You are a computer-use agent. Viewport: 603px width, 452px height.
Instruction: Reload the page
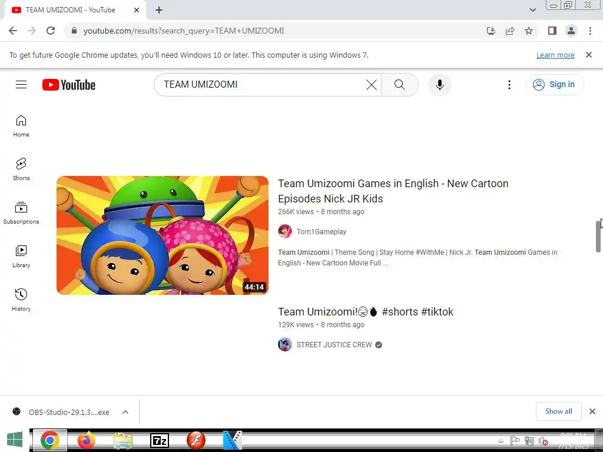pyautogui.click(x=51, y=31)
